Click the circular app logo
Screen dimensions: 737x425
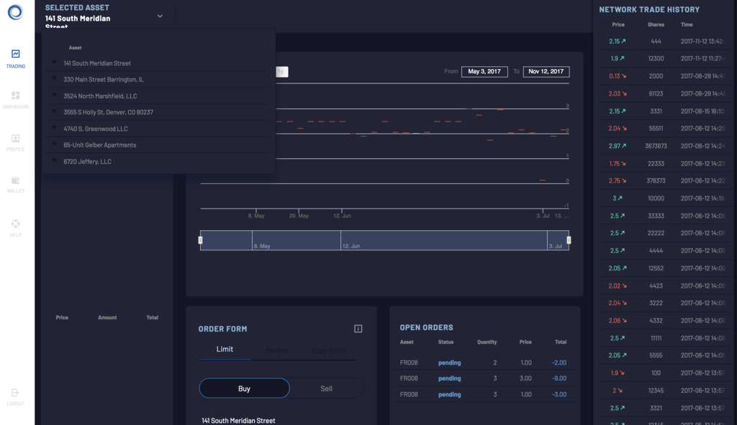click(x=15, y=12)
